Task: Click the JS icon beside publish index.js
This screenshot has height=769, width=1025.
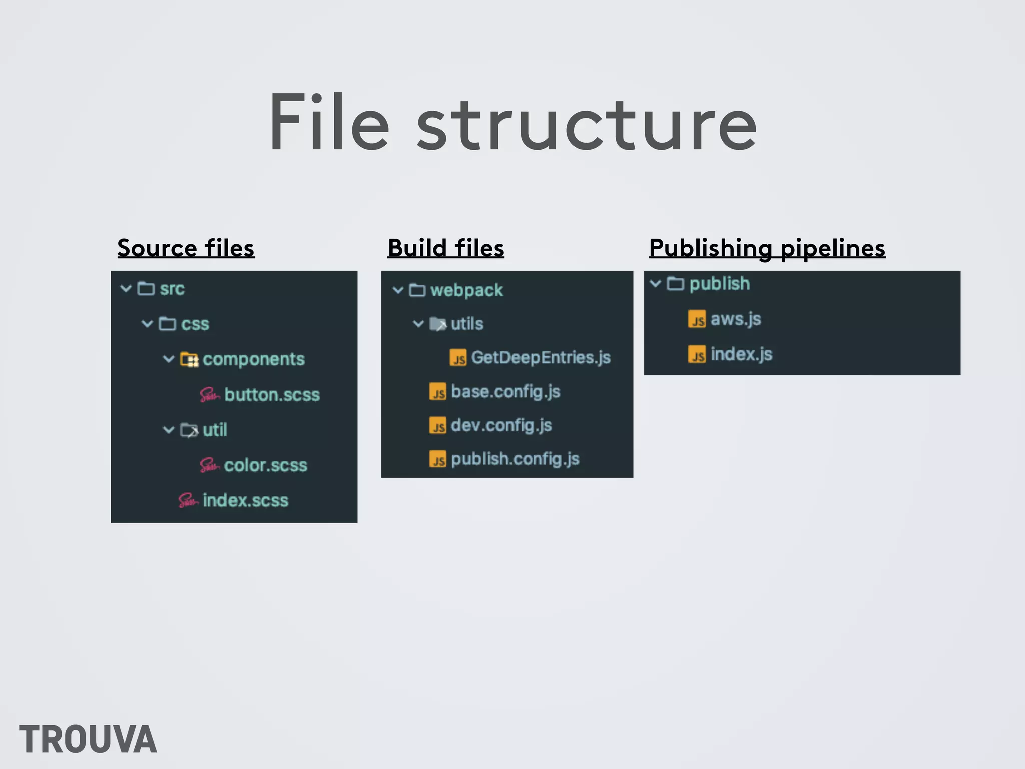Action: tap(697, 354)
